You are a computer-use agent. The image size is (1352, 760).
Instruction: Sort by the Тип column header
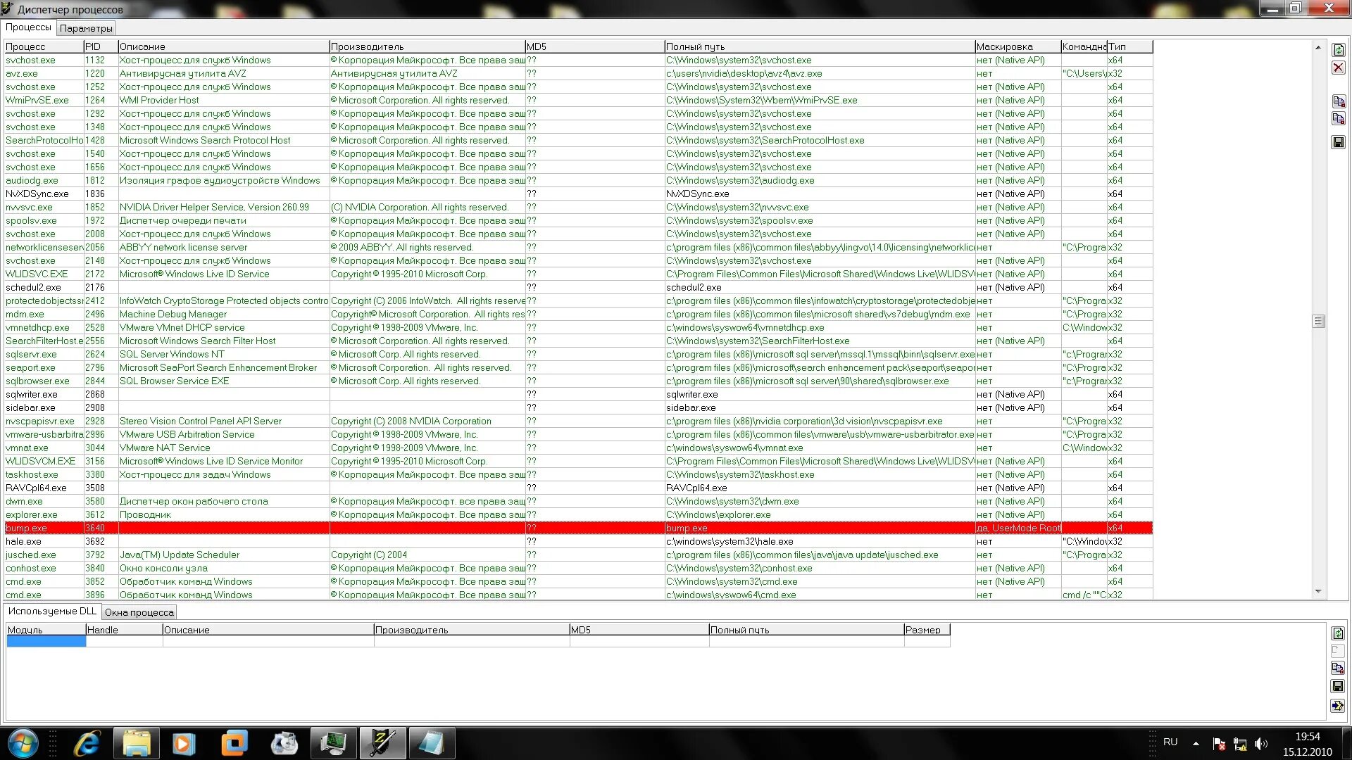coord(1129,46)
